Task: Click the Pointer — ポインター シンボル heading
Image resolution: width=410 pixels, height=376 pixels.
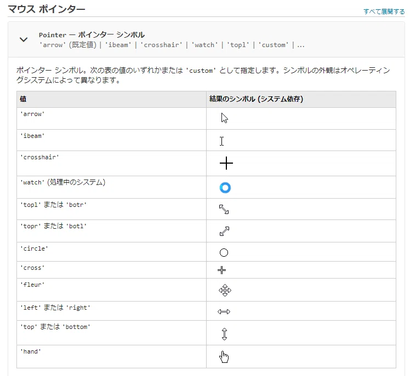Action: coord(92,34)
